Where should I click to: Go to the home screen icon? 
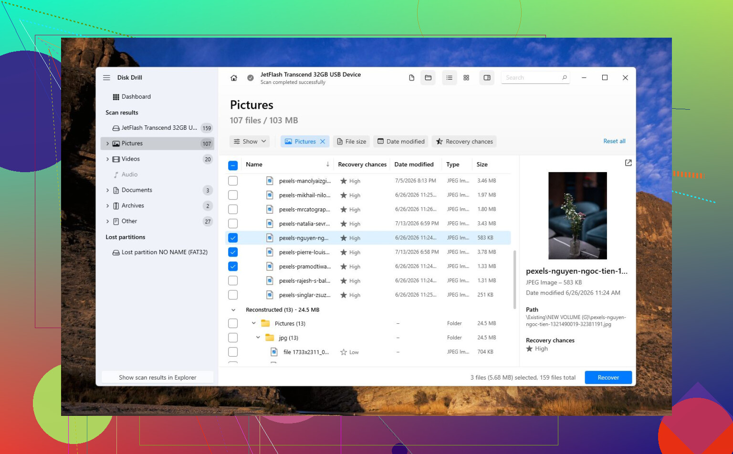pos(234,78)
